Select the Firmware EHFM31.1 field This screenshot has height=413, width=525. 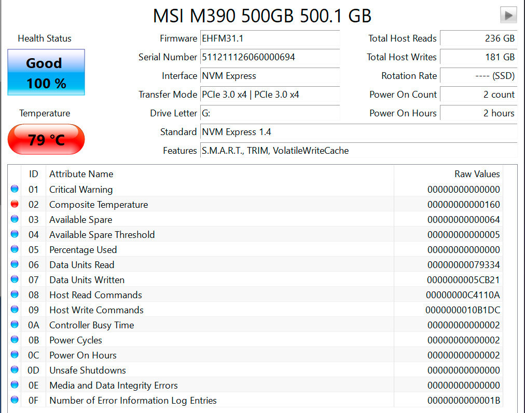click(270, 38)
